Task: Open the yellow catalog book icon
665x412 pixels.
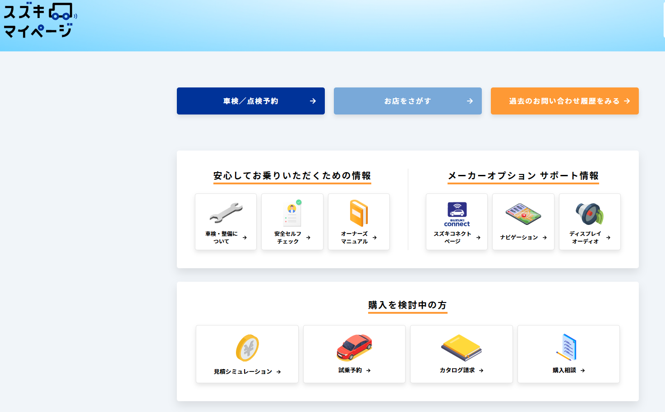Action: pyautogui.click(x=461, y=348)
